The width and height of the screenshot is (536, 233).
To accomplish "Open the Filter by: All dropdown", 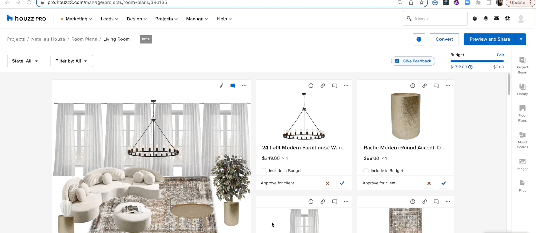I will point(72,61).
